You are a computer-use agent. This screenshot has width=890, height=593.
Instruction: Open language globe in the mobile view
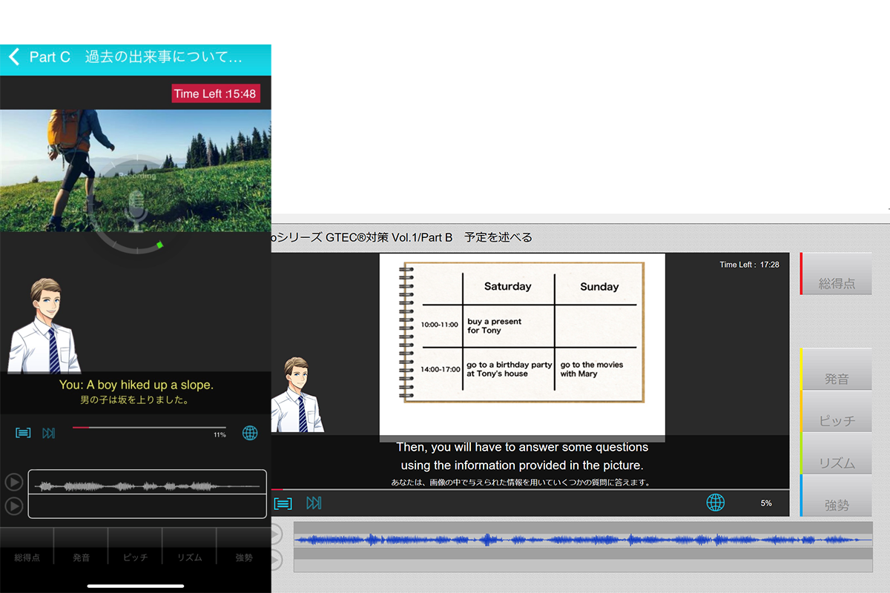(x=250, y=433)
